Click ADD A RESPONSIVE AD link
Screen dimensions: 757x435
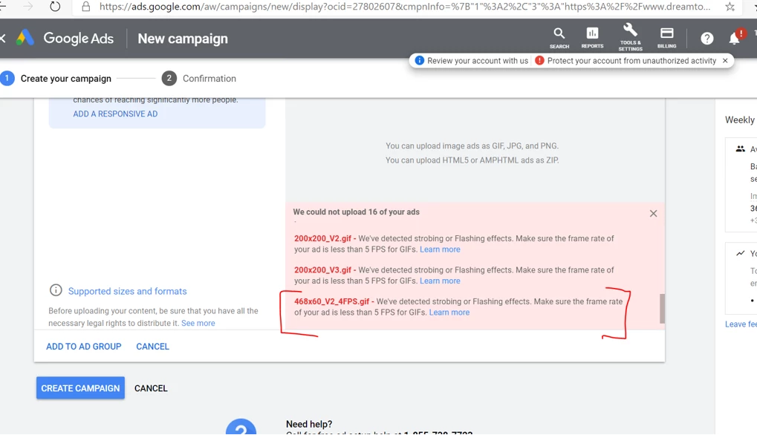point(115,114)
